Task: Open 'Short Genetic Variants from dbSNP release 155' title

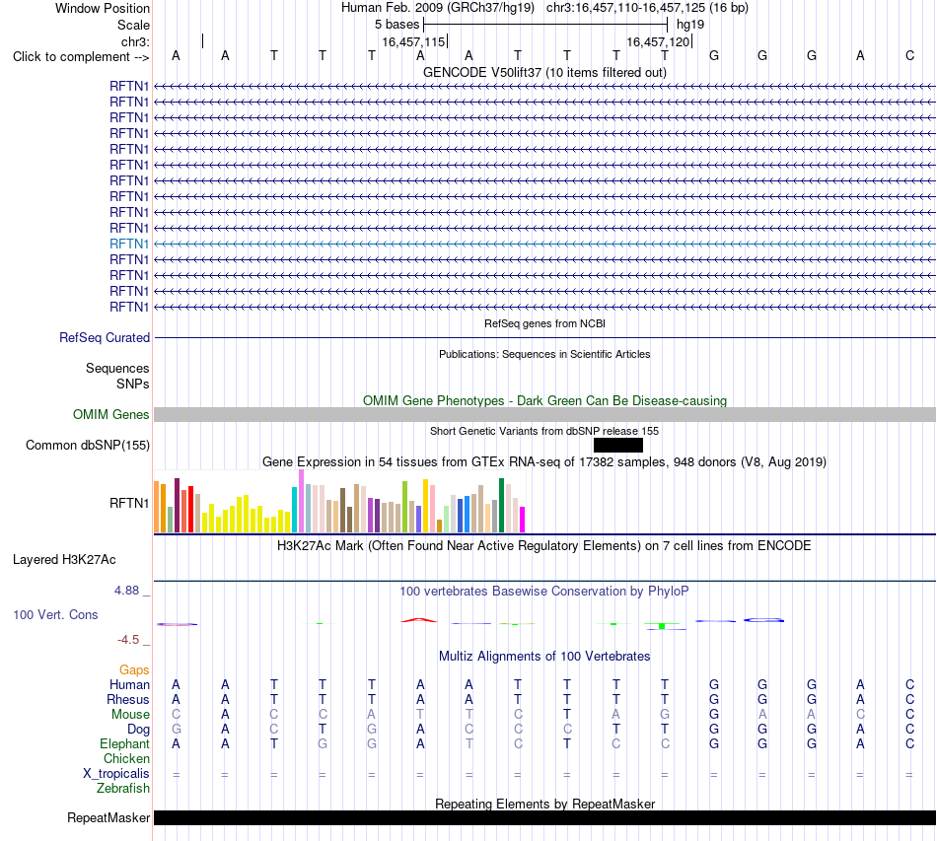Action: tap(544, 431)
